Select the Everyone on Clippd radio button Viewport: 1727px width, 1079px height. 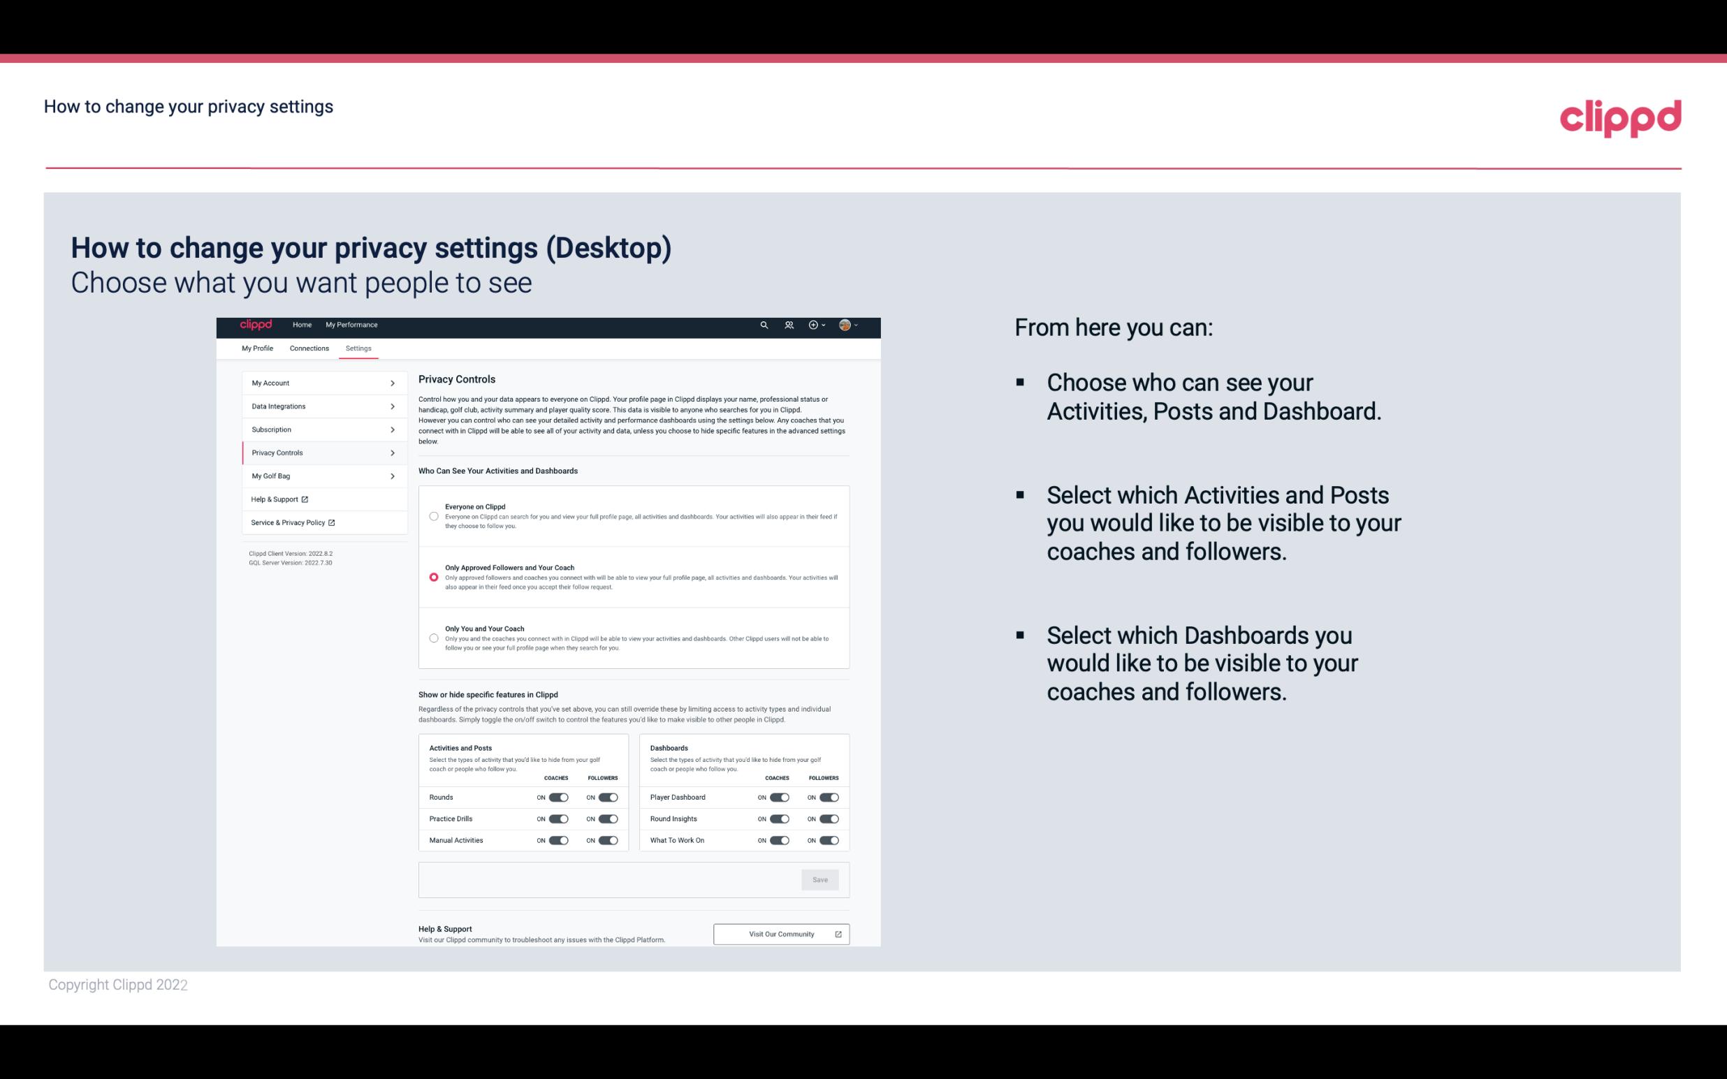(x=434, y=516)
